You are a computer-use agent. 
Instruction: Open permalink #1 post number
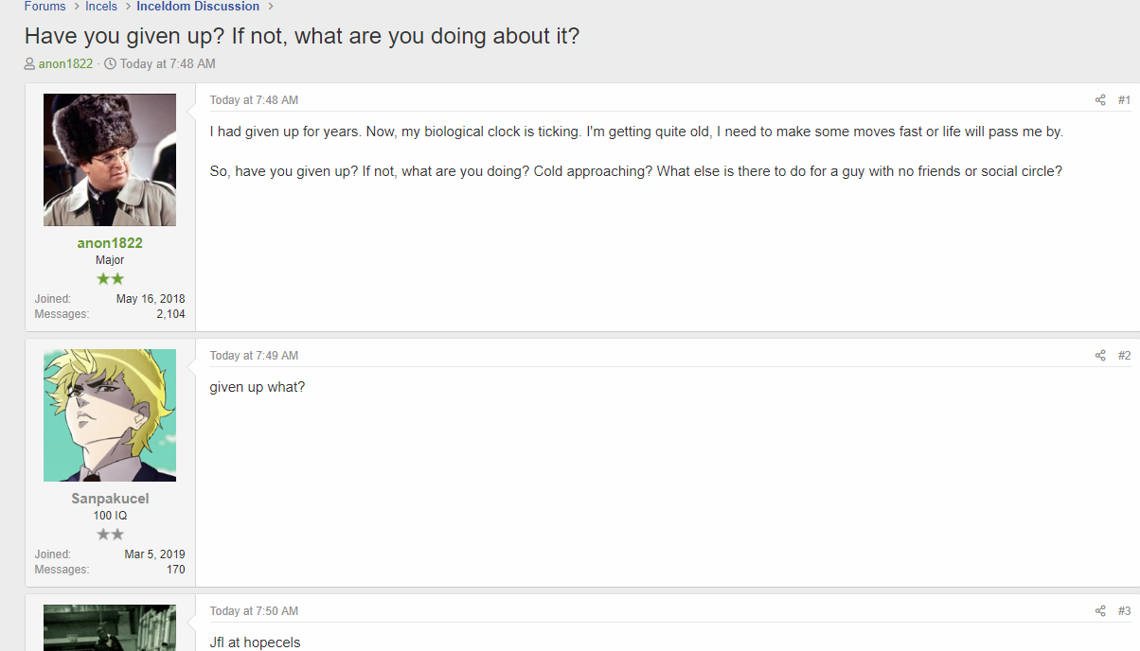[1124, 100]
